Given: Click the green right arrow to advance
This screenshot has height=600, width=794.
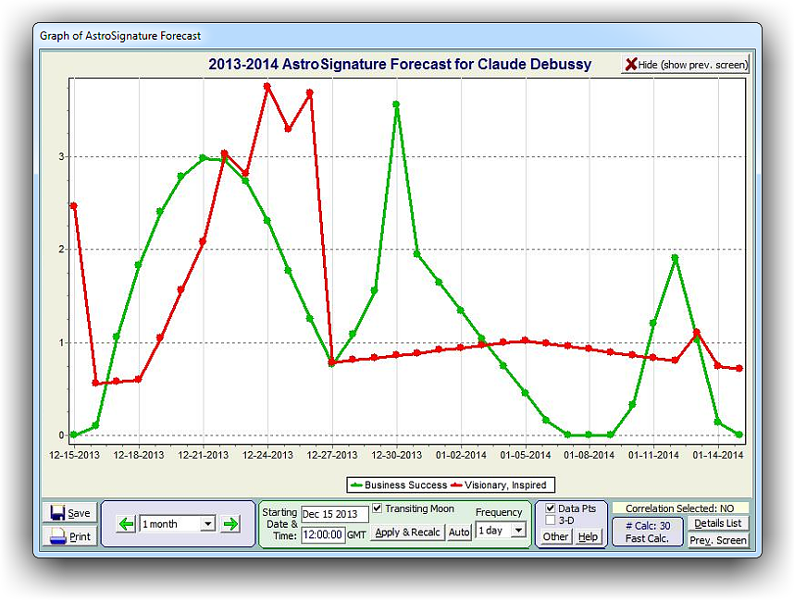Looking at the screenshot, I should [230, 524].
